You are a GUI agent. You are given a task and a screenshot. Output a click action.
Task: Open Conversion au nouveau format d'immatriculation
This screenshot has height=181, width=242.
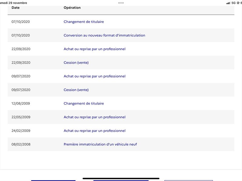tap(104, 35)
